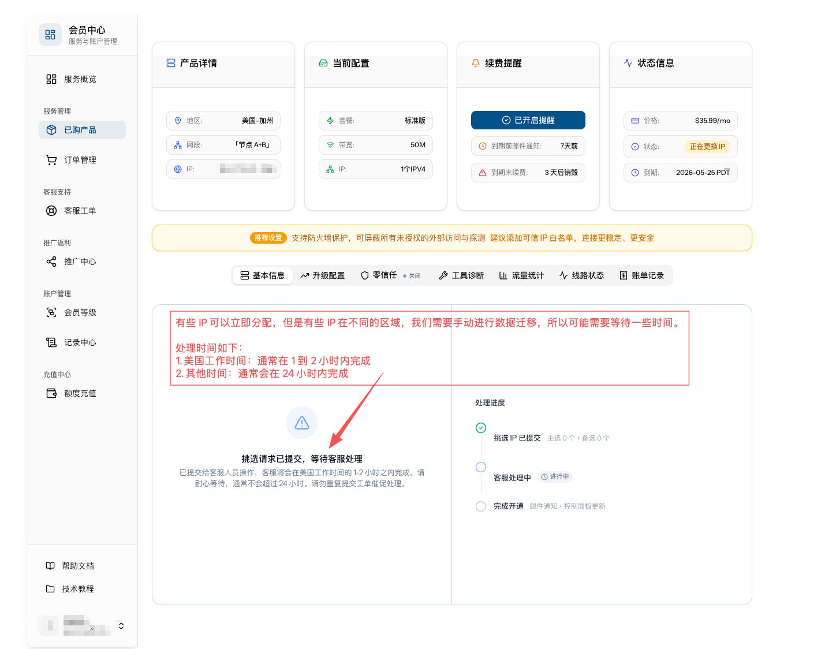Open 服务概览 in the sidebar
The width and height of the screenshot is (836, 649).
[82, 79]
